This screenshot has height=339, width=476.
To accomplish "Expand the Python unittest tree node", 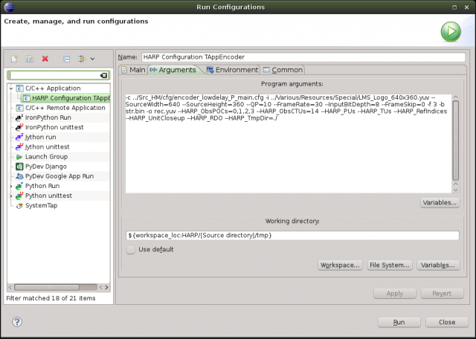I will coord(11,196).
